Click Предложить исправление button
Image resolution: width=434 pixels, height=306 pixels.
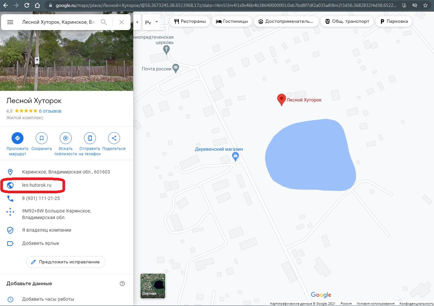coord(66,262)
